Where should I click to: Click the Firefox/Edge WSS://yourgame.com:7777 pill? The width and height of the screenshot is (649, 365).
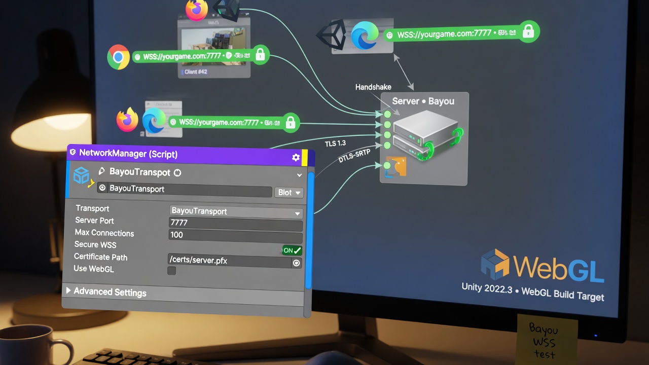point(234,122)
